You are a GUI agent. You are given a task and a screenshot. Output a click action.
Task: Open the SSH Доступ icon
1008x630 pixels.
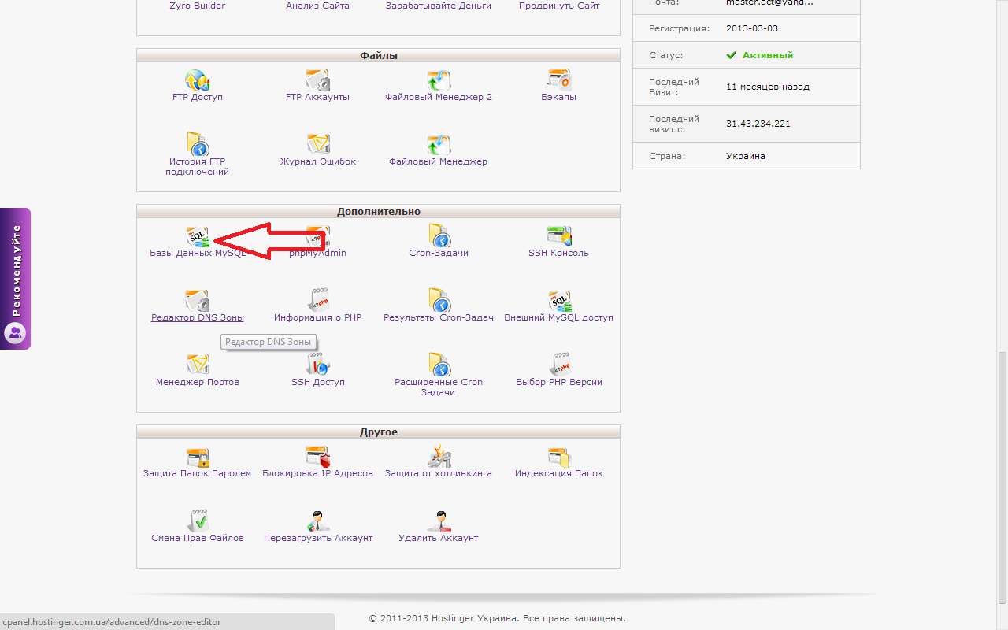pyautogui.click(x=317, y=365)
